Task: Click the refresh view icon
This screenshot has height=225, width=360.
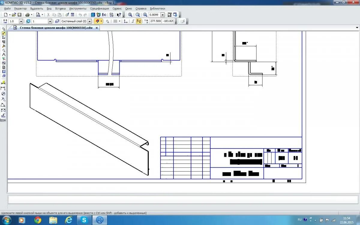Action: (175, 15)
